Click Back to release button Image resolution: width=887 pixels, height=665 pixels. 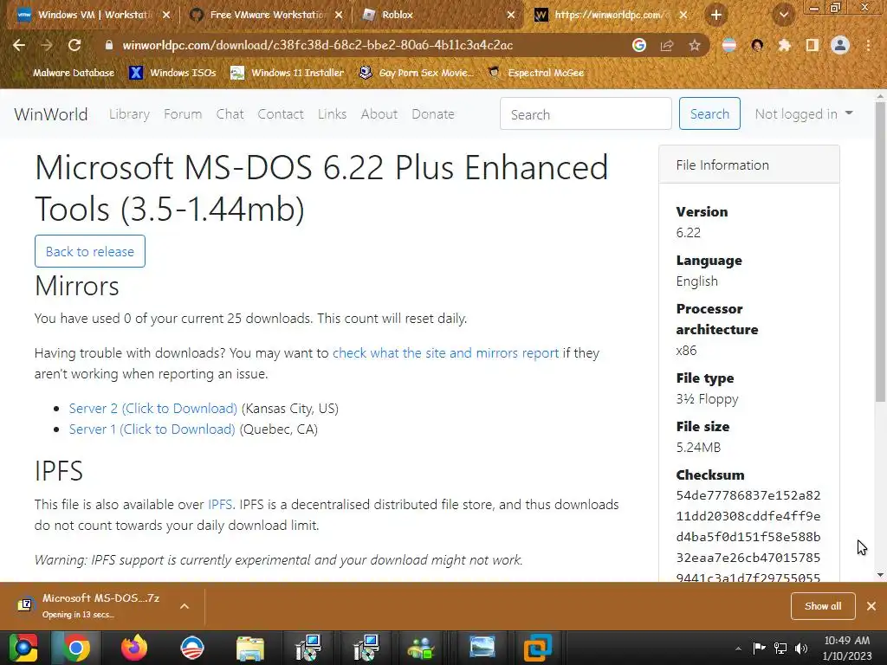90,251
